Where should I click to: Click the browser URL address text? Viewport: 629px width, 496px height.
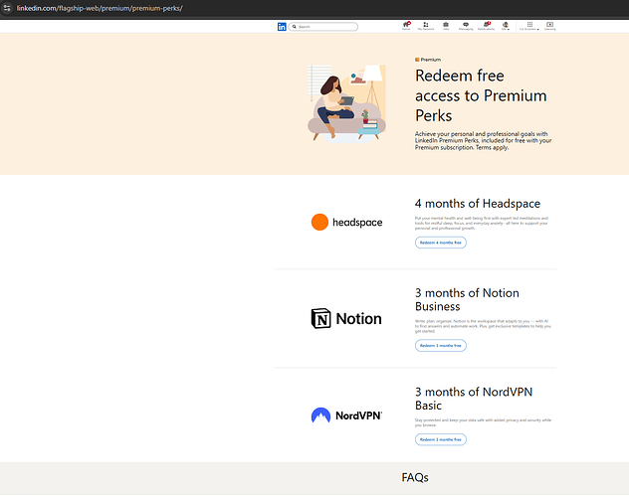pyautogui.click(x=100, y=8)
